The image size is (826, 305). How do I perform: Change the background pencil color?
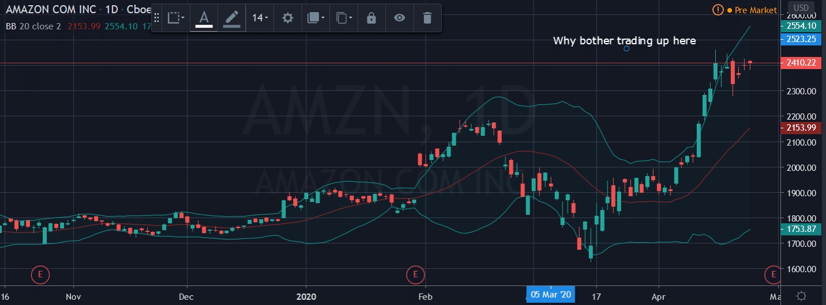pos(231,18)
